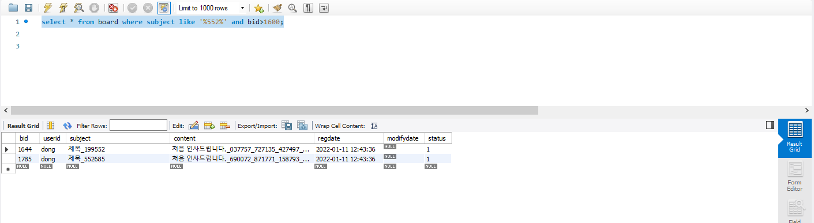
Task: Open a SQL script file
Action: (13, 8)
